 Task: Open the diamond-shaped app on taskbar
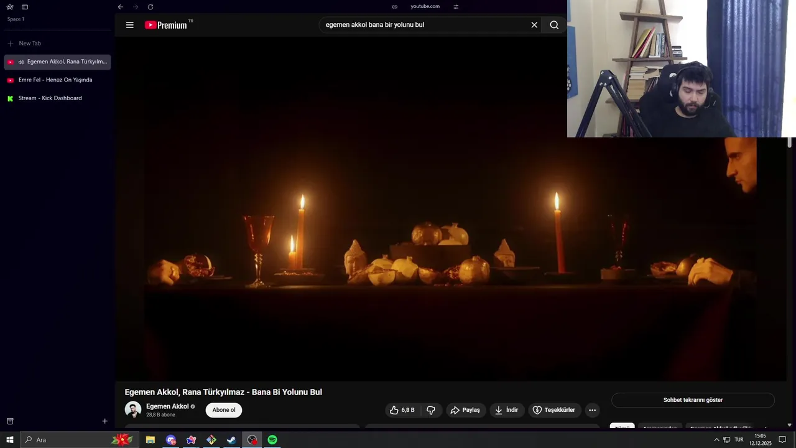click(211, 440)
